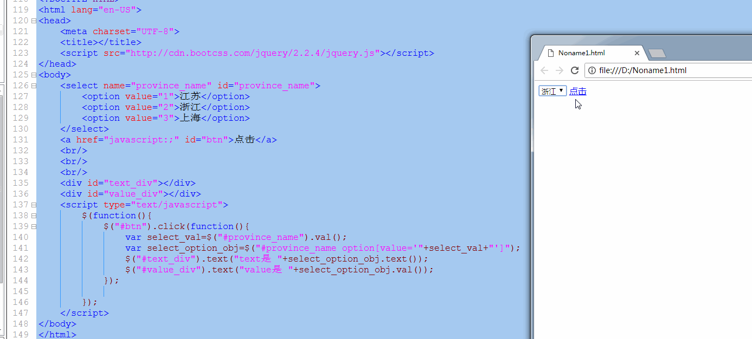Click the var select_val code line
This screenshot has height=339, width=752.
[x=236, y=237]
